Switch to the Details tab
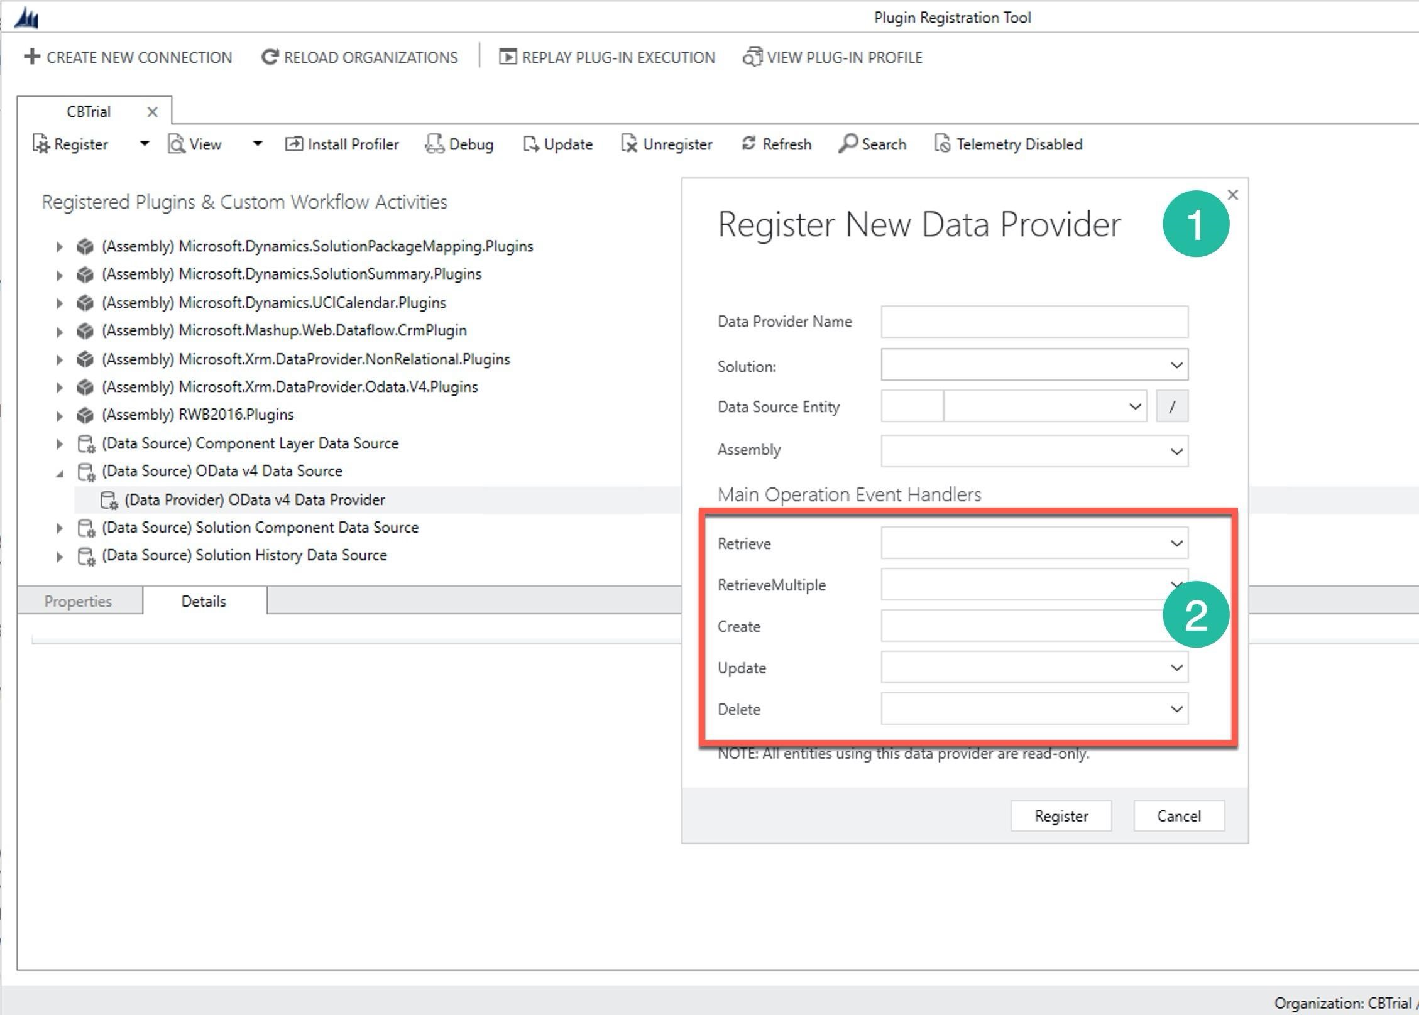This screenshot has width=1419, height=1015. (x=204, y=601)
